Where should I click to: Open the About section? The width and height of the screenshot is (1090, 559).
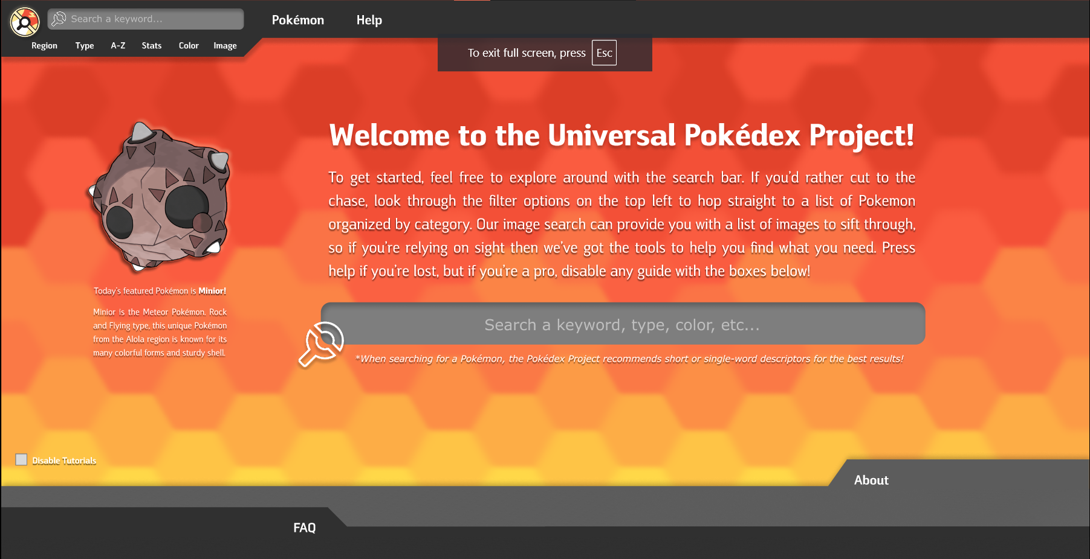pyautogui.click(x=871, y=481)
